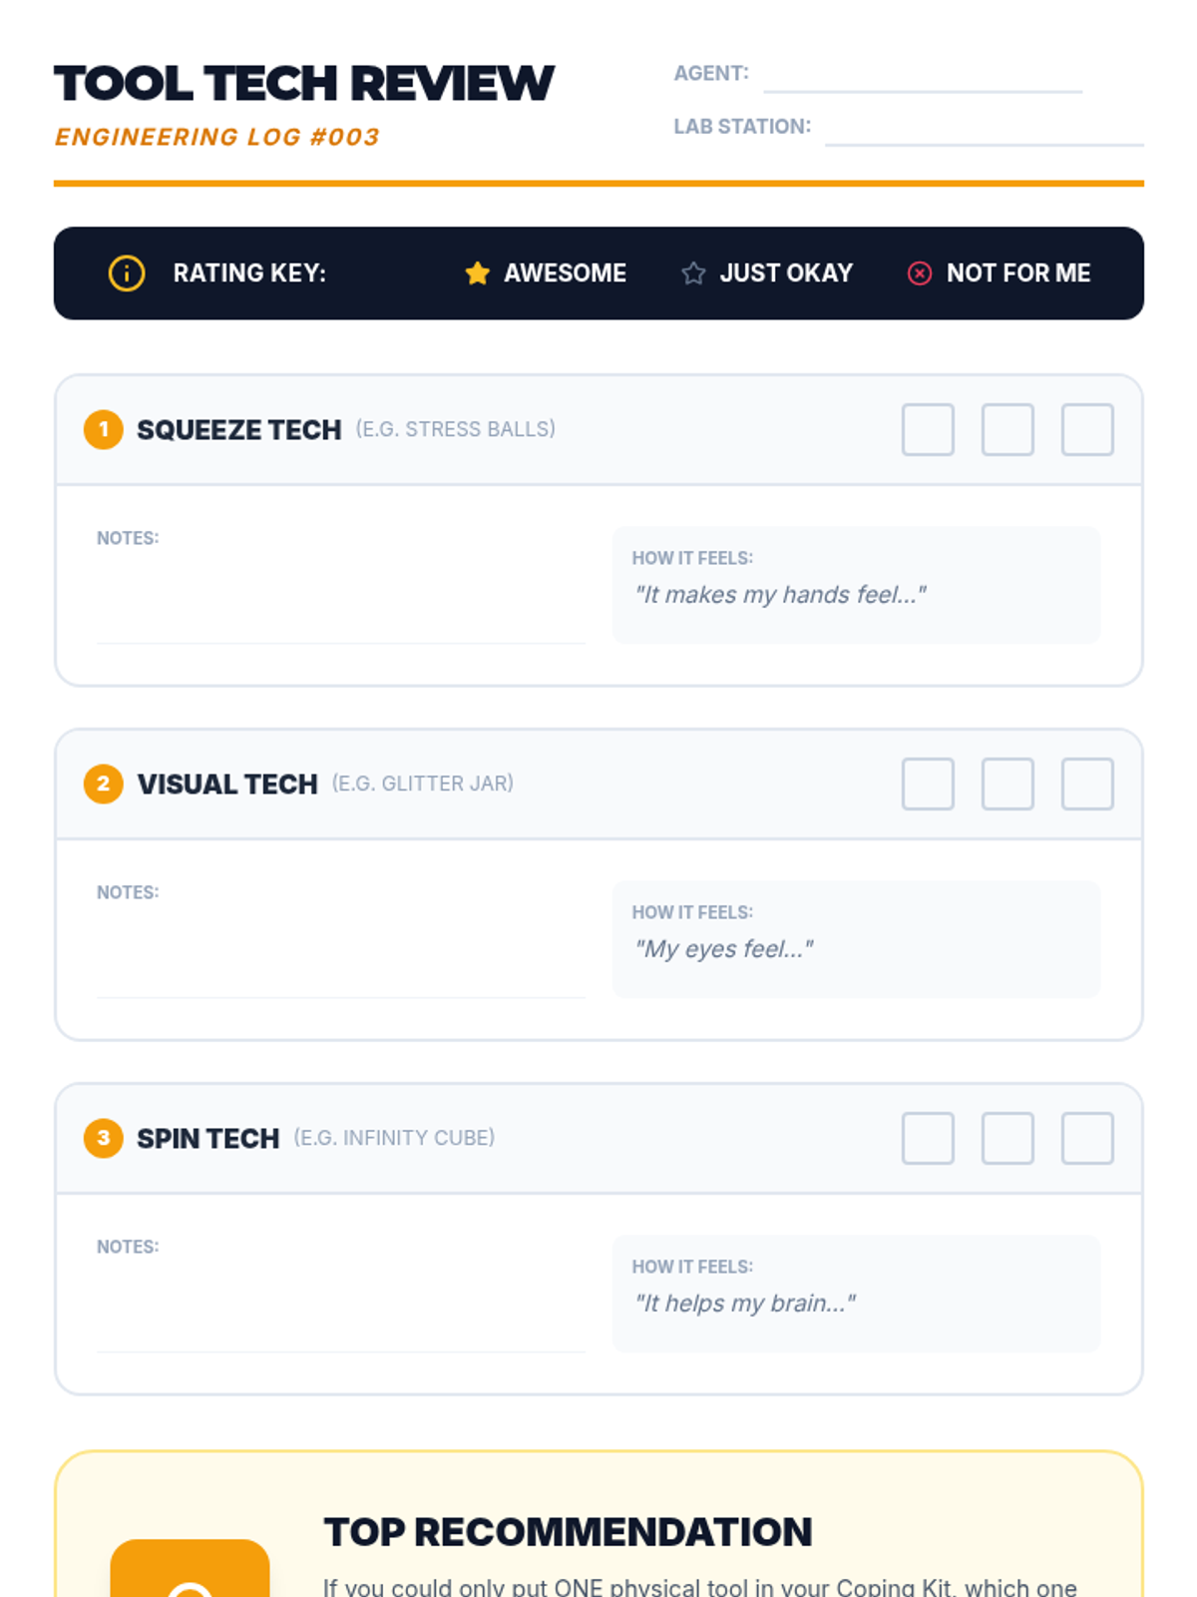The height and width of the screenshot is (1597, 1197).
Task: Click the Top Recommendation heading
Action: 568,1532
